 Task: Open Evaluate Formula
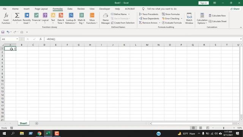[172, 23]
